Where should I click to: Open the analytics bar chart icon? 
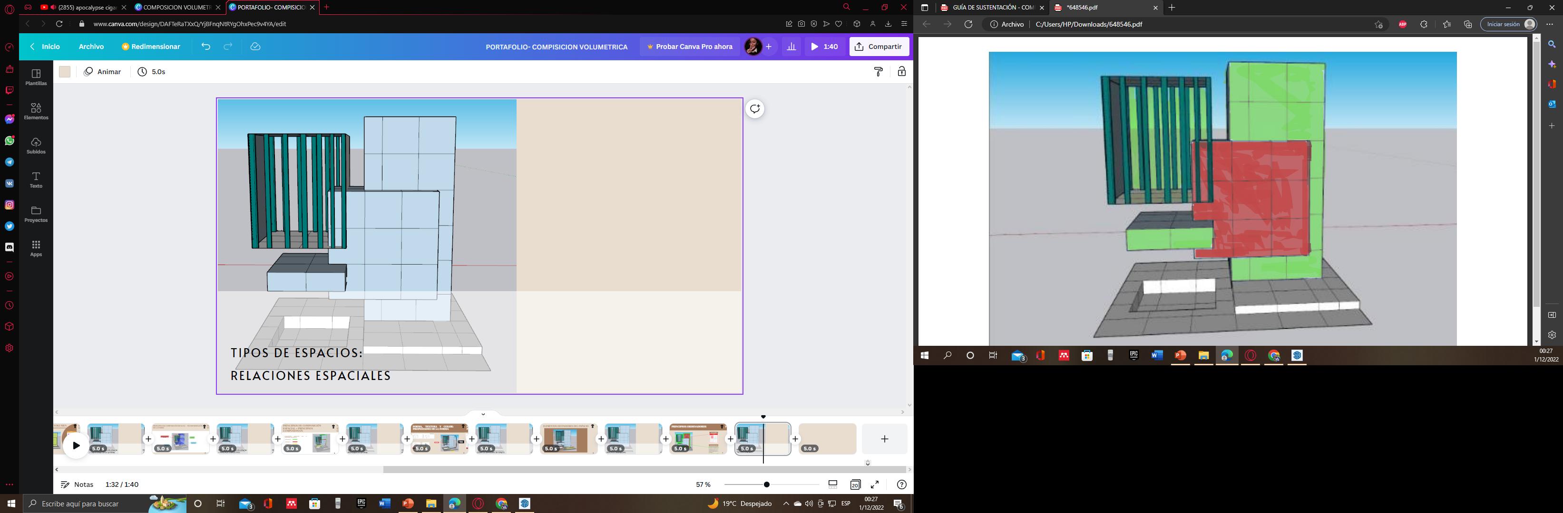[x=791, y=47]
